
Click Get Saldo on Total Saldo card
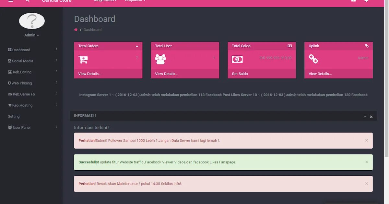pyautogui.click(x=240, y=74)
